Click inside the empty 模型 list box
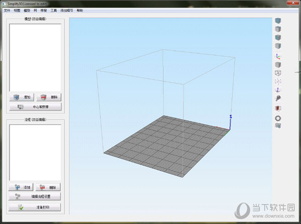 click(35, 57)
